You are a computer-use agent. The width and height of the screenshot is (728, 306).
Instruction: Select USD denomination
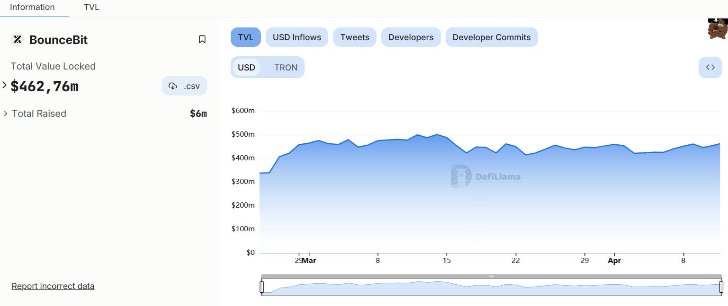tap(246, 67)
